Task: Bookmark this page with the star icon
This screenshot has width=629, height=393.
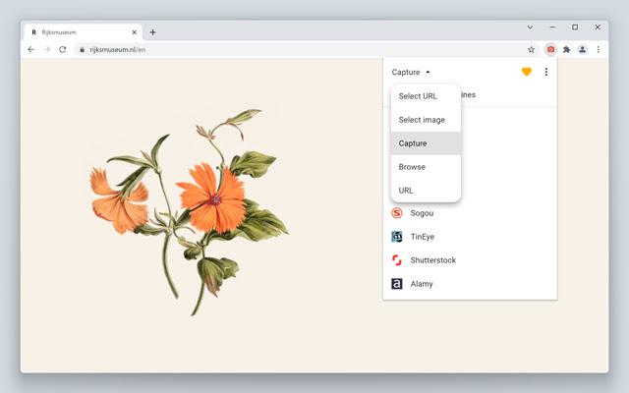Action: [532, 49]
